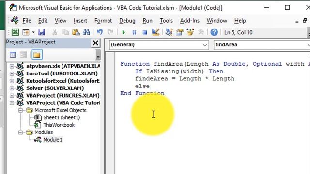Expand the VBAProject (FUNCRES.XLAM) node
310x174 pixels.
tap(12, 96)
